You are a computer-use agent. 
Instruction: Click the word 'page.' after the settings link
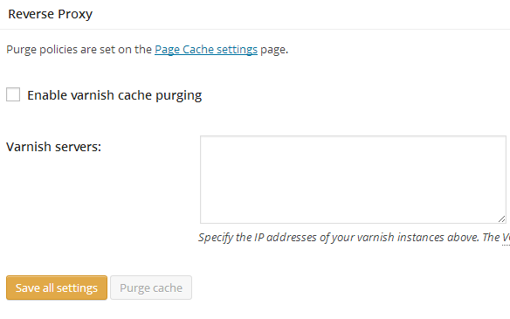point(274,50)
